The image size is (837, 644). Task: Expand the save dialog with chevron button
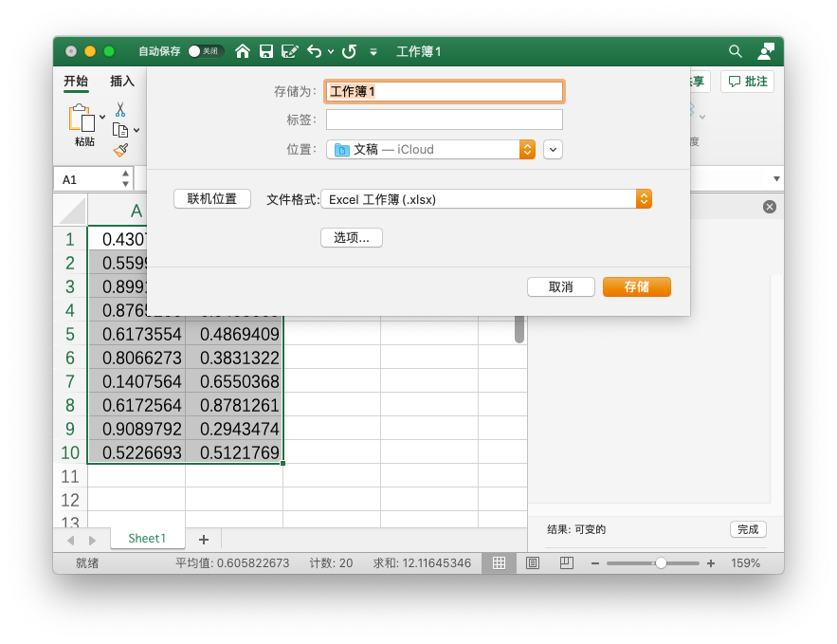pos(554,149)
